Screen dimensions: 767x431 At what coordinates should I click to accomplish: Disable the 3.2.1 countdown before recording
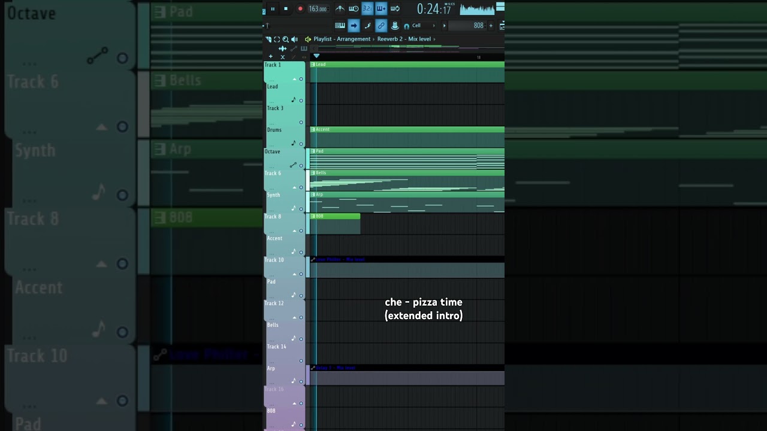pos(367,8)
